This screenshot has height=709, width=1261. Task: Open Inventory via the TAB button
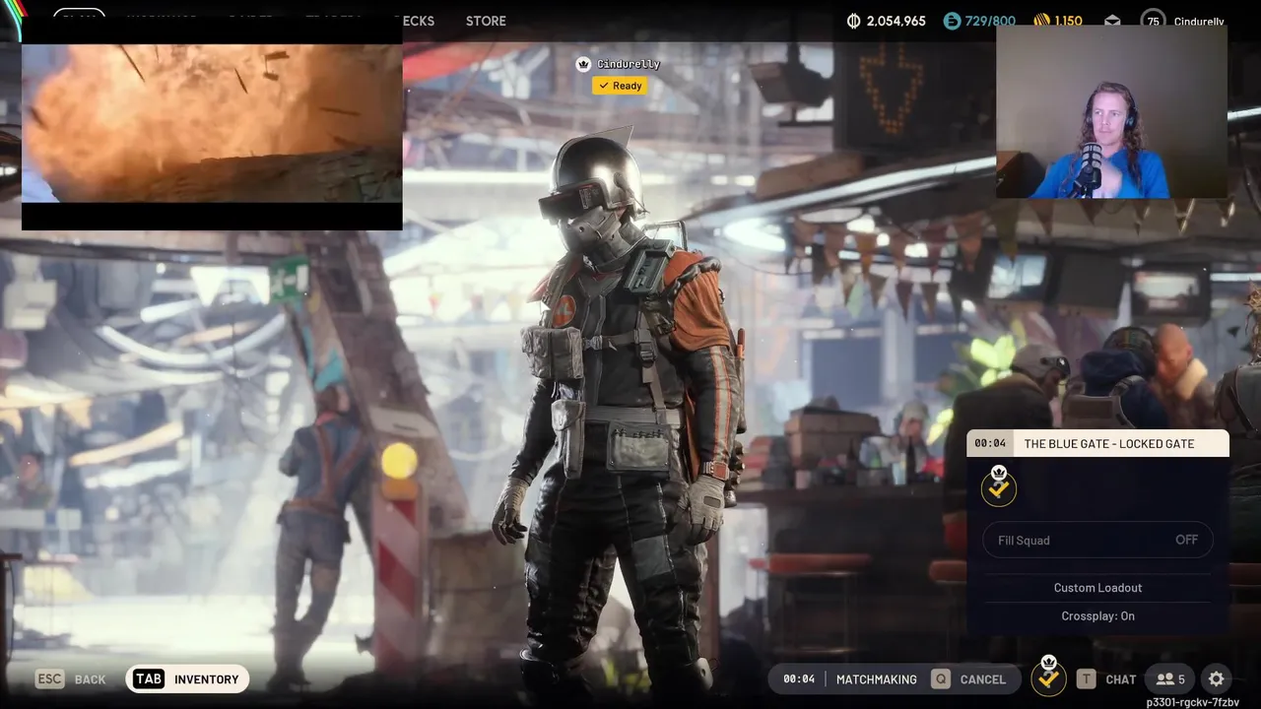click(187, 679)
